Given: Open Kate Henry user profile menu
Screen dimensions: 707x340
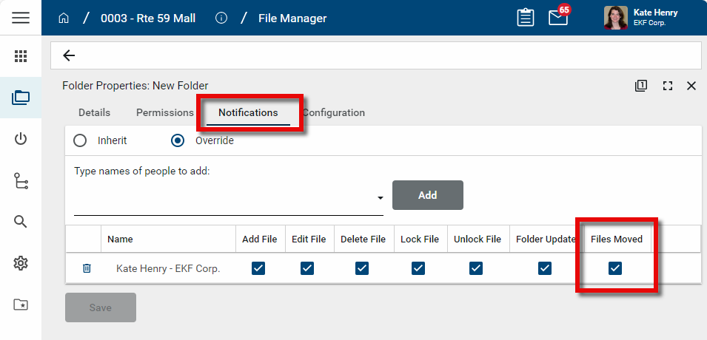Looking at the screenshot, I should (x=641, y=18).
